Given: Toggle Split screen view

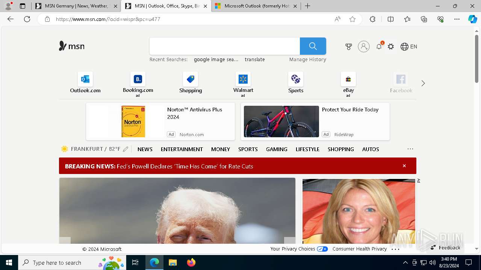Looking at the screenshot, I should [390, 19].
